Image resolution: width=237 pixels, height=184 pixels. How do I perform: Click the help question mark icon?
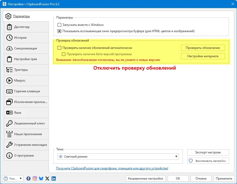point(6,179)
